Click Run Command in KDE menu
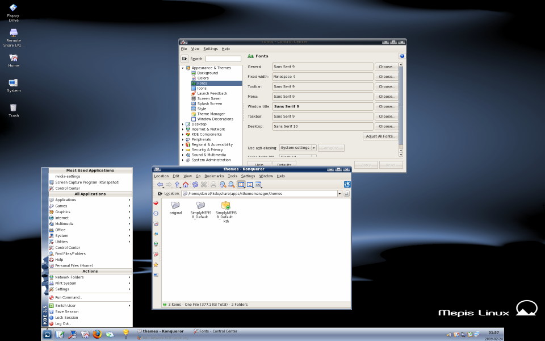545x341 pixels. coord(90,297)
